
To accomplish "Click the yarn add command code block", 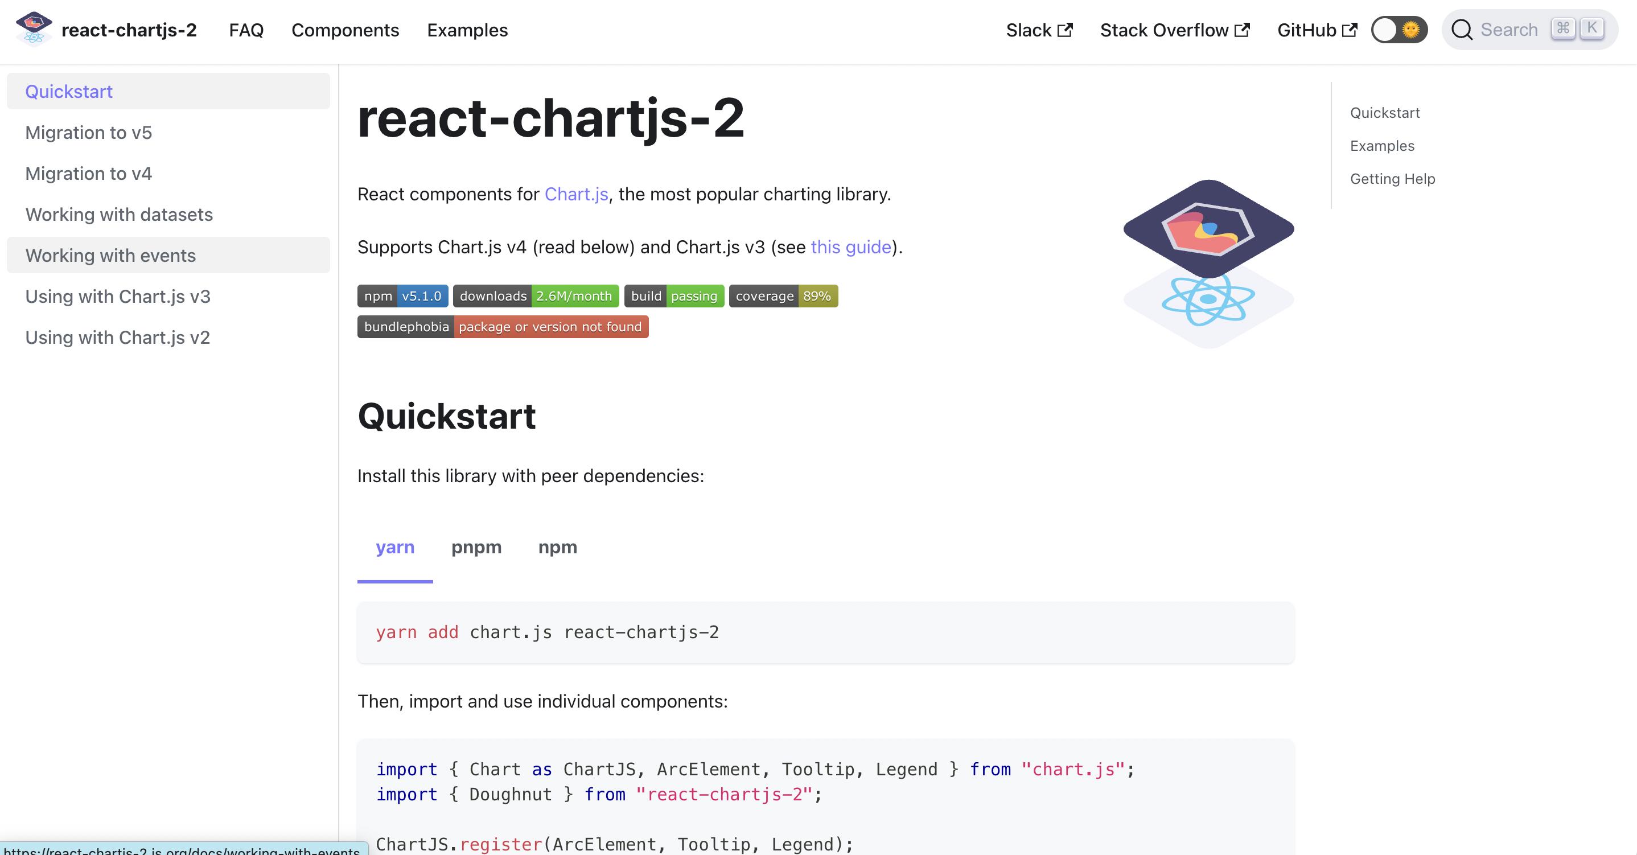I will click(825, 632).
